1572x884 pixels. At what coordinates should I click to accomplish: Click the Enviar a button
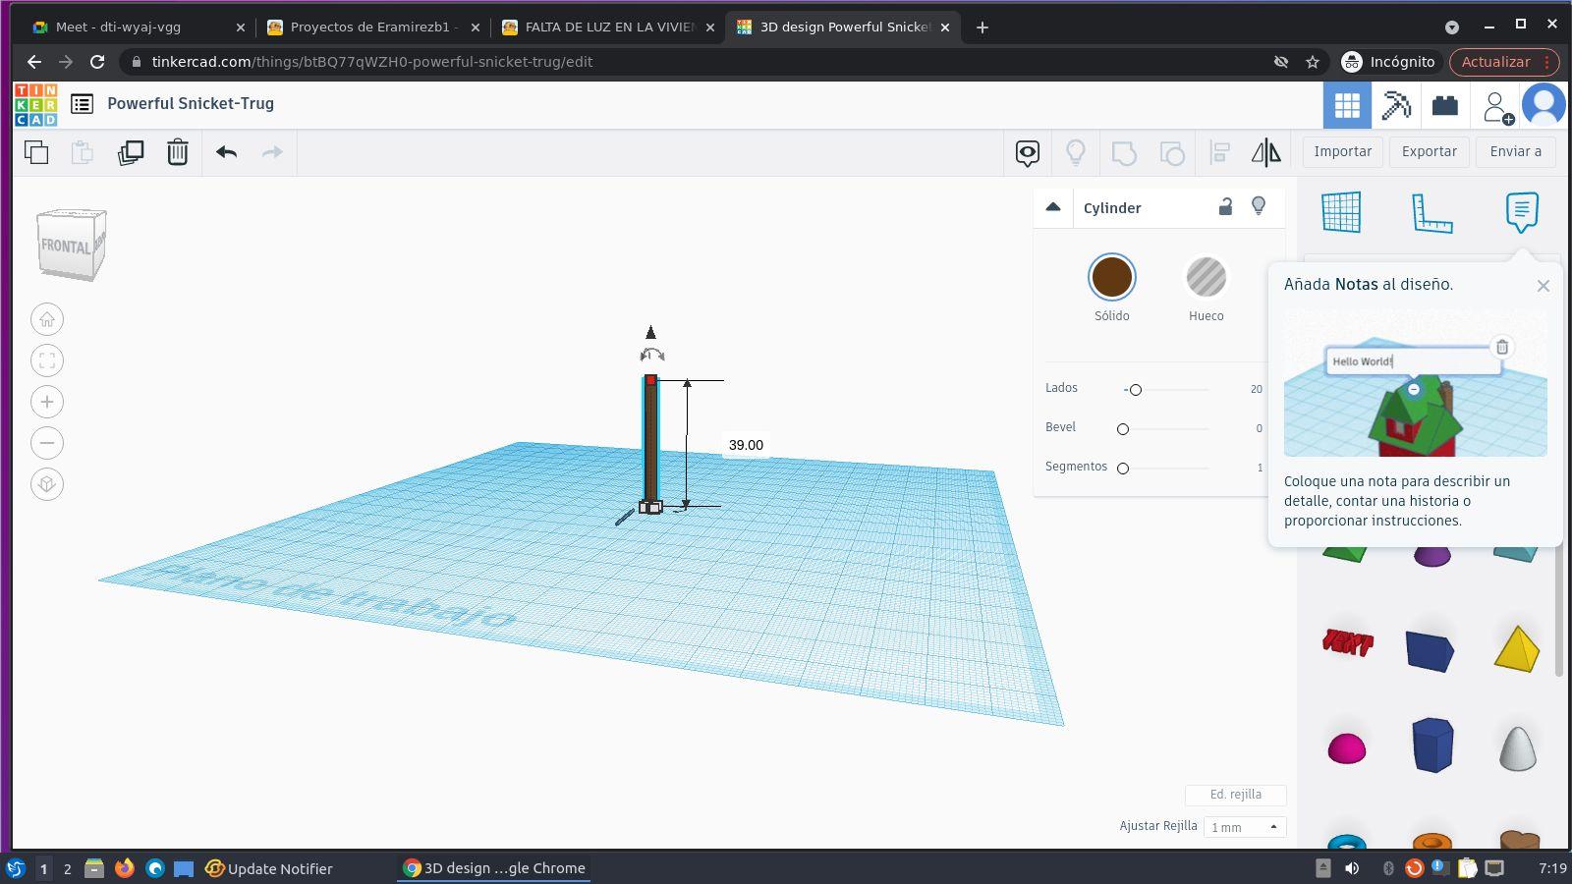click(x=1516, y=151)
